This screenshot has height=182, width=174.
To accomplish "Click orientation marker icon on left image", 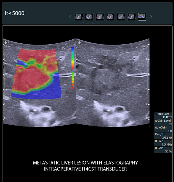I will (6, 42).
